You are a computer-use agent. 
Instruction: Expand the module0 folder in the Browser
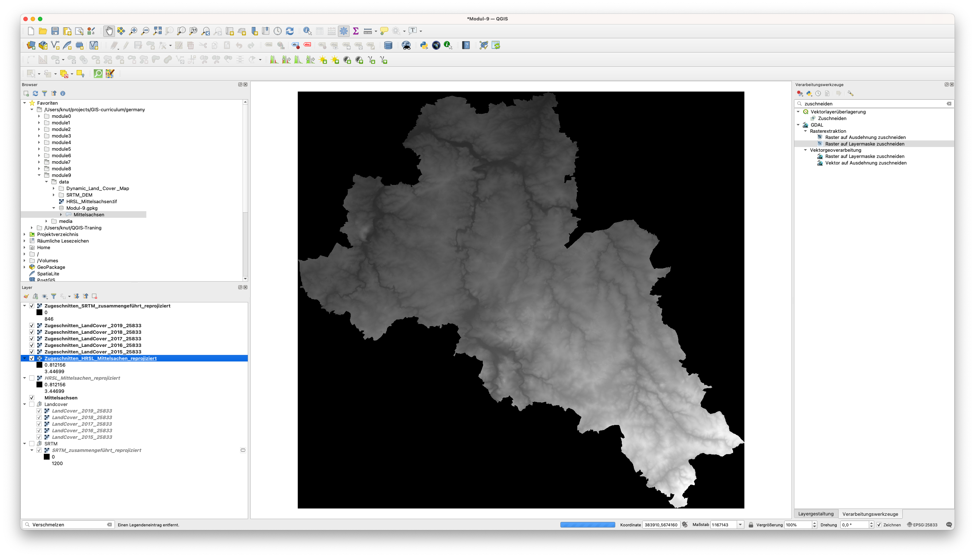(39, 116)
